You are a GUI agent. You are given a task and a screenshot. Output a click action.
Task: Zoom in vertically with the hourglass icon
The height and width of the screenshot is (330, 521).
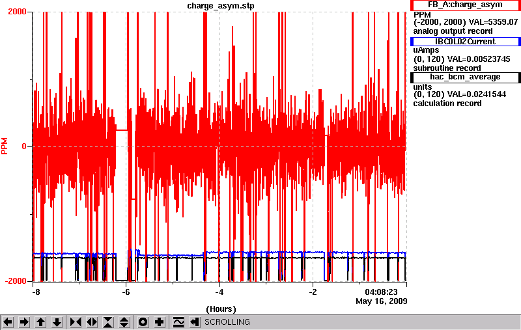(108, 322)
